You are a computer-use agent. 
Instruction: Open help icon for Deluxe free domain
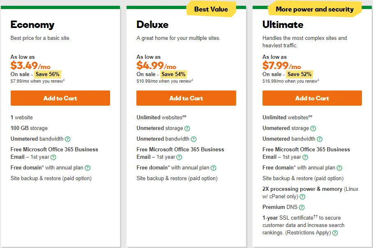pos(214,168)
